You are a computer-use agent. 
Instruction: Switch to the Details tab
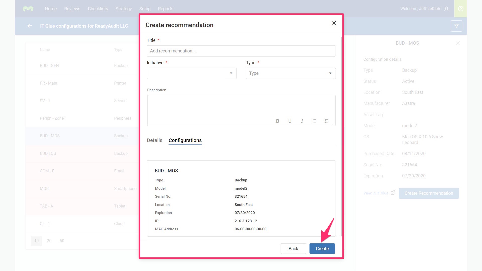pyautogui.click(x=154, y=140)
